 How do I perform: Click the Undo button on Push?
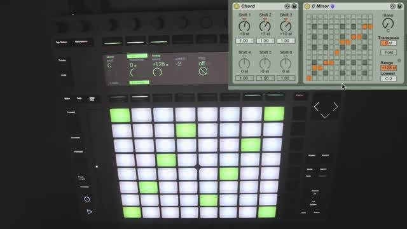[x=64, y=75]
